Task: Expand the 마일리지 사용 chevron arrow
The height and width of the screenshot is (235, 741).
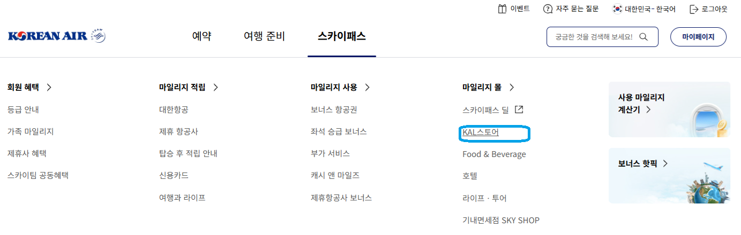Action: pyautogui.click(x=367, y=88)
